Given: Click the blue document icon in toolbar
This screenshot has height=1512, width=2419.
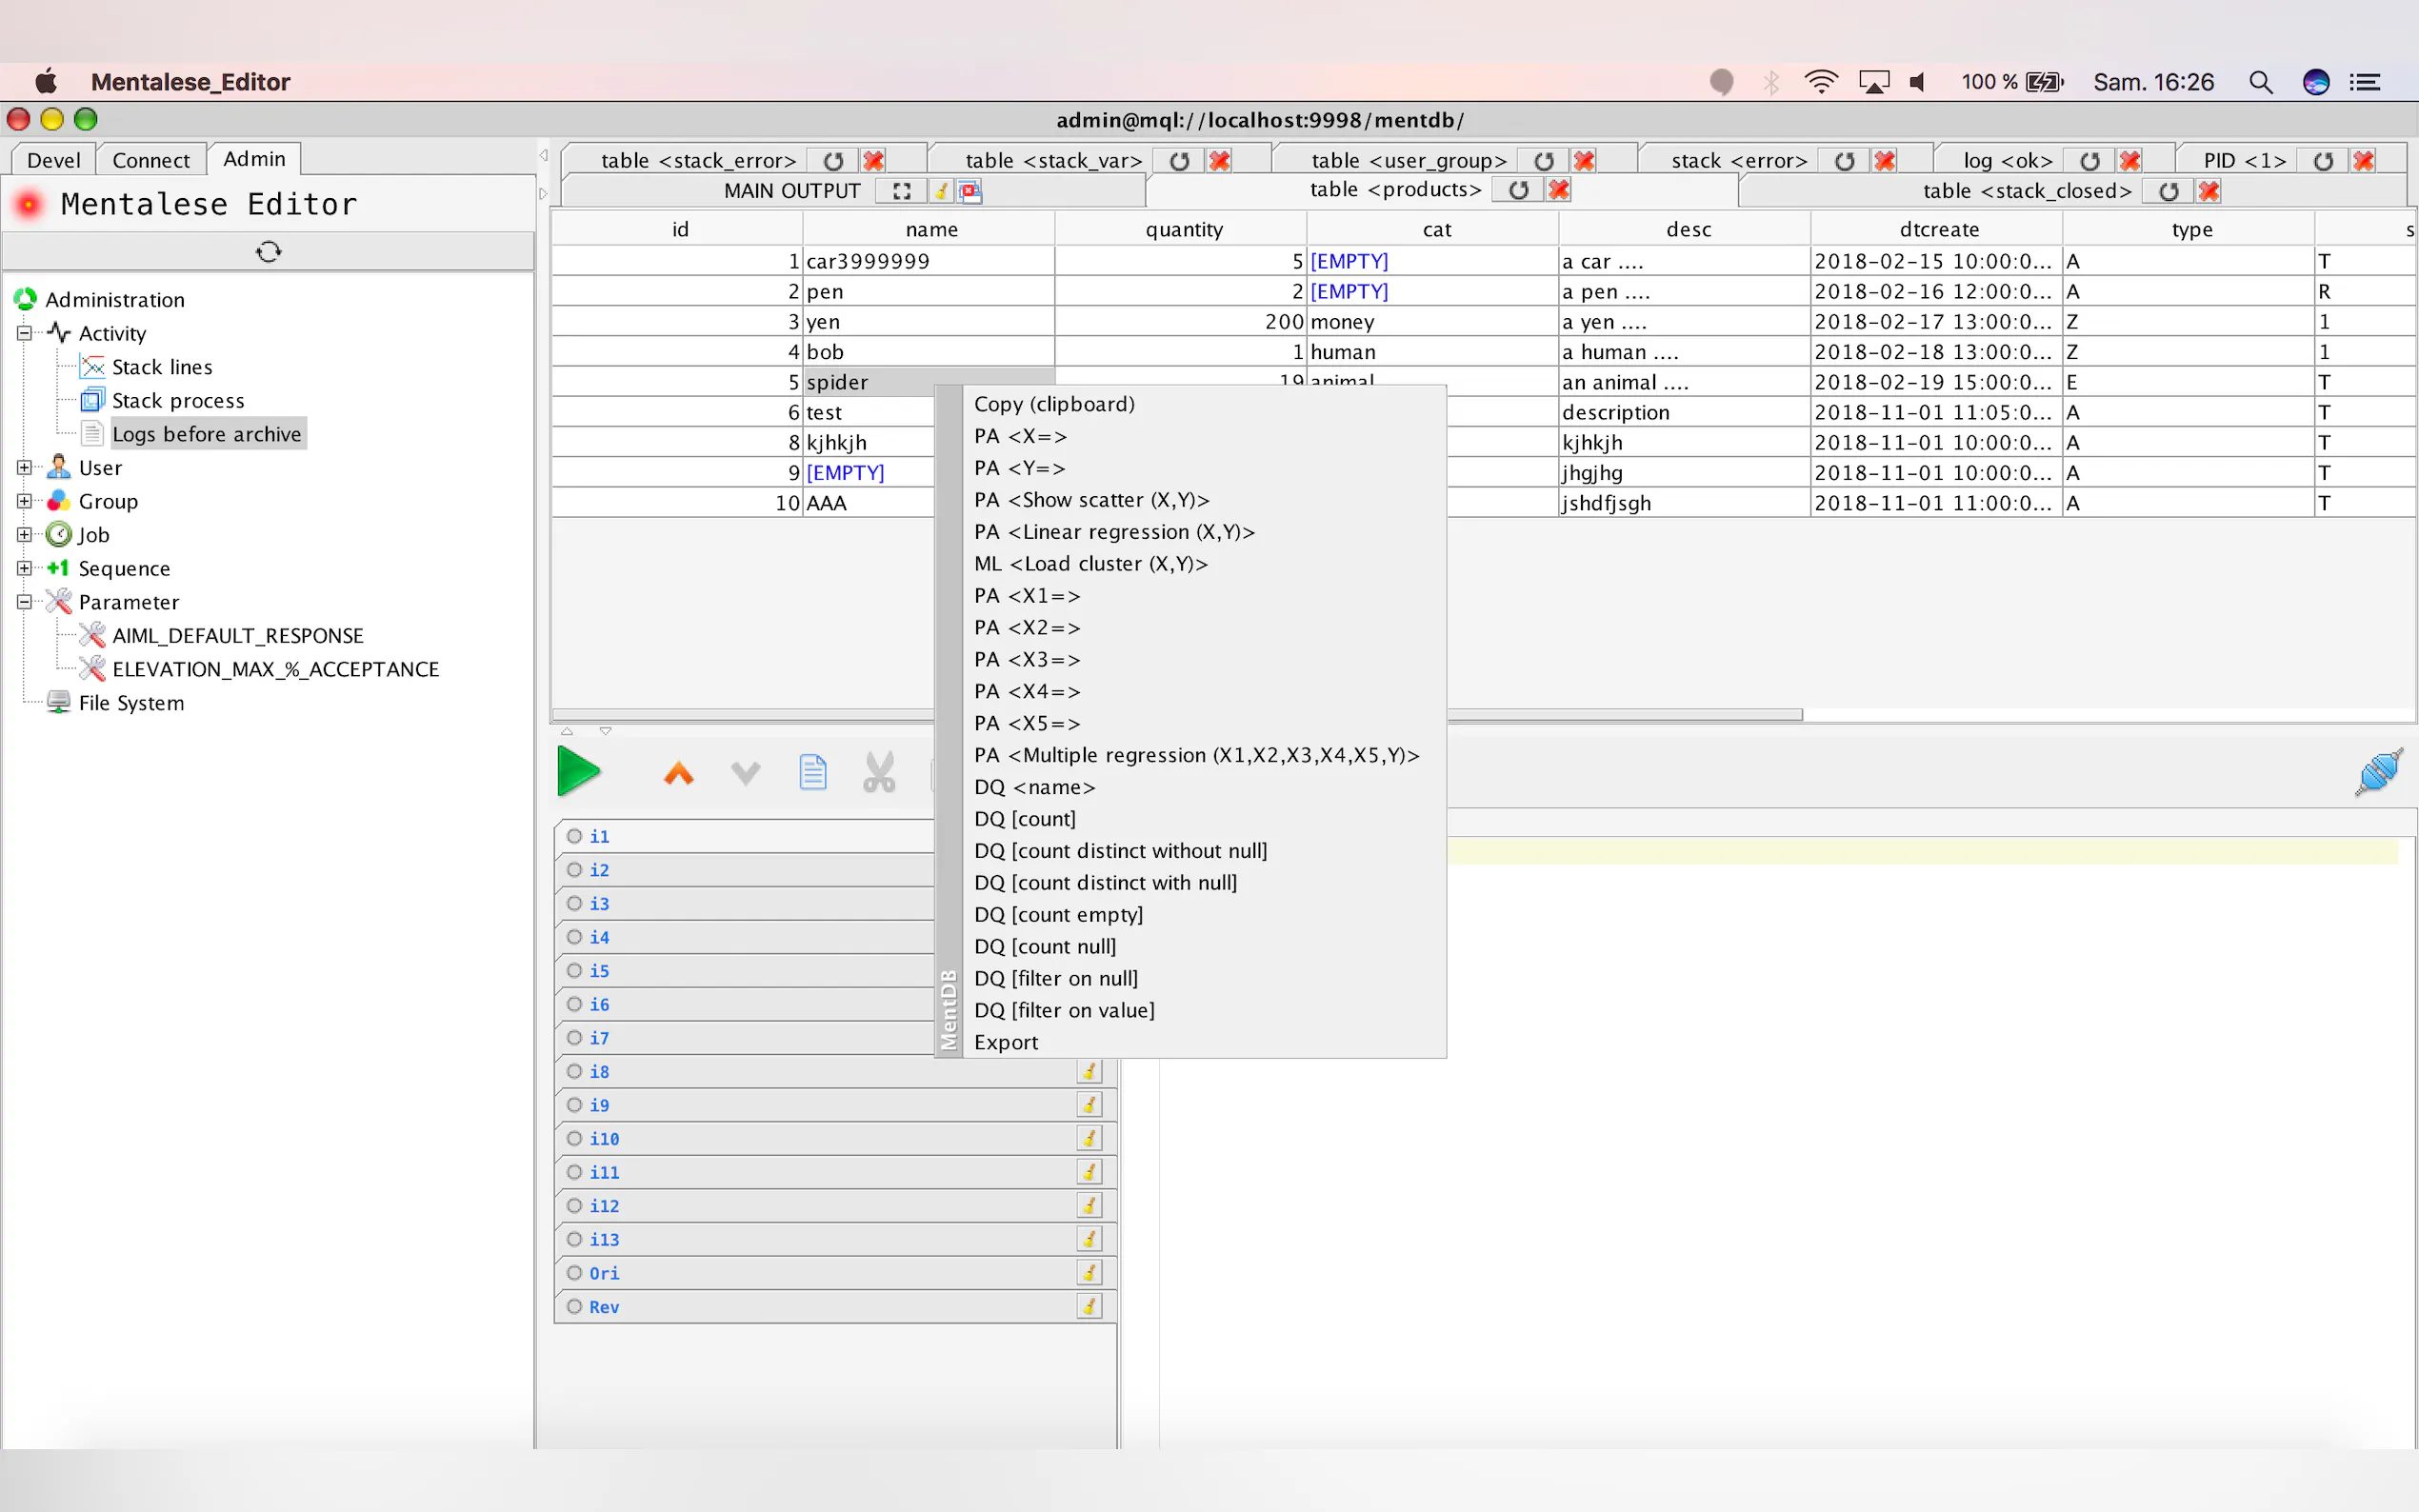Looking at the screenshot, I should point(812,773).
